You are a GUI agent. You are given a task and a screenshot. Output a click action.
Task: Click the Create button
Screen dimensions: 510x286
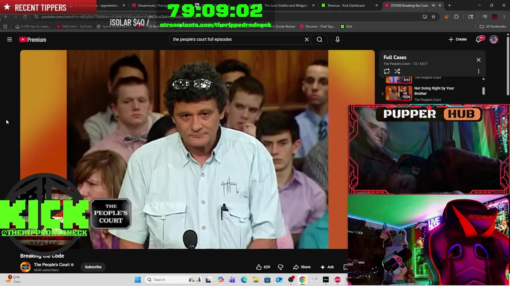coord(457,39)
